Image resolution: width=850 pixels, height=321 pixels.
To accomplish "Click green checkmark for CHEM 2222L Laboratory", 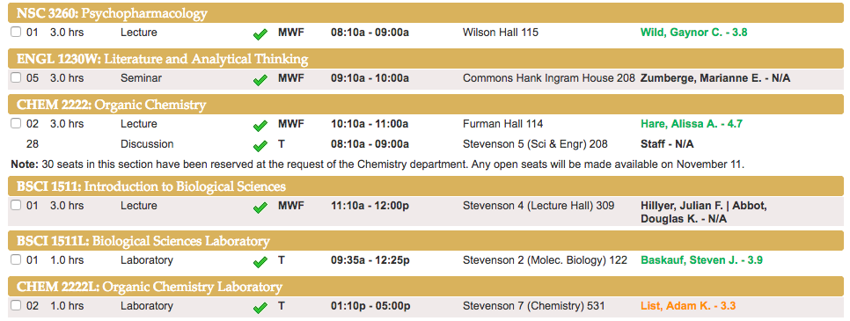I will point(260,308).
